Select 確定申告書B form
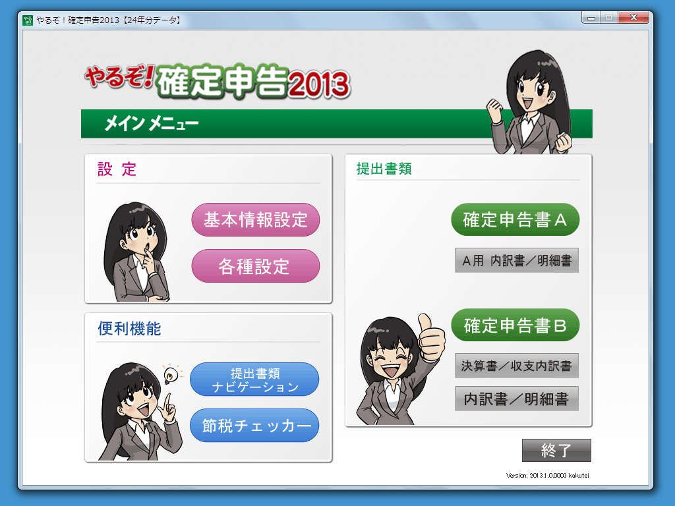 point(515,325)
